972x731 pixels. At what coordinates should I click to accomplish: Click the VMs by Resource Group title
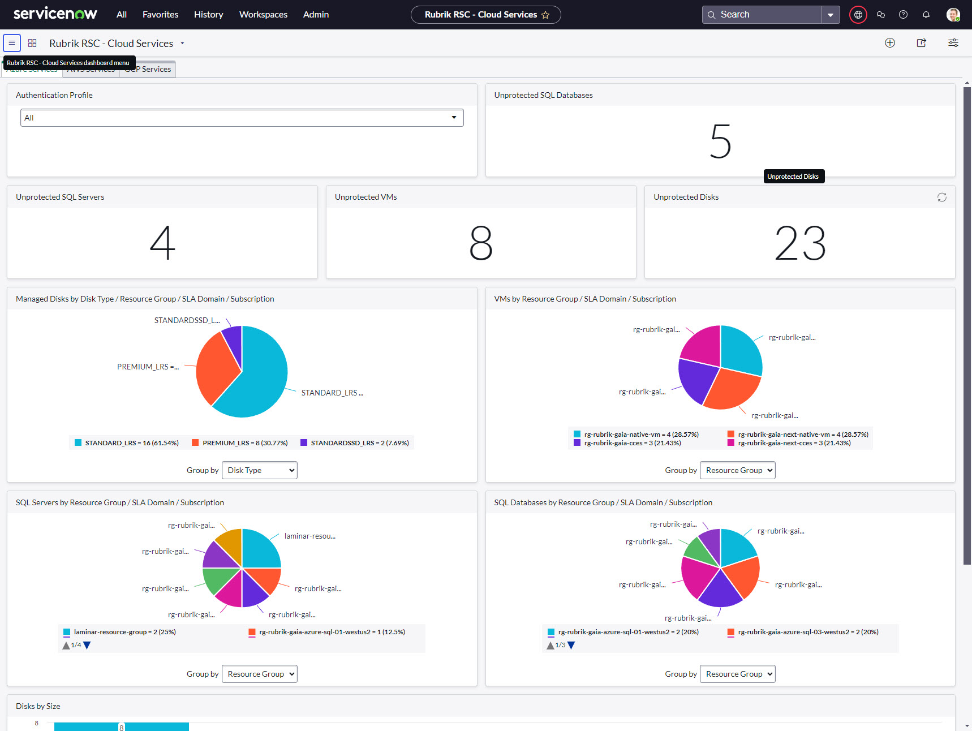point(585,299)
